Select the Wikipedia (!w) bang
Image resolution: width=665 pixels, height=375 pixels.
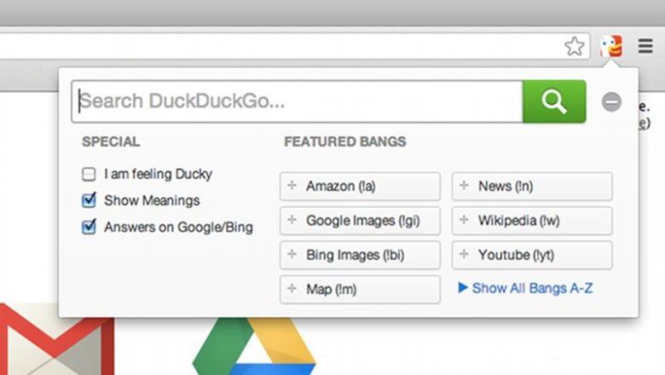coord(532,221)
